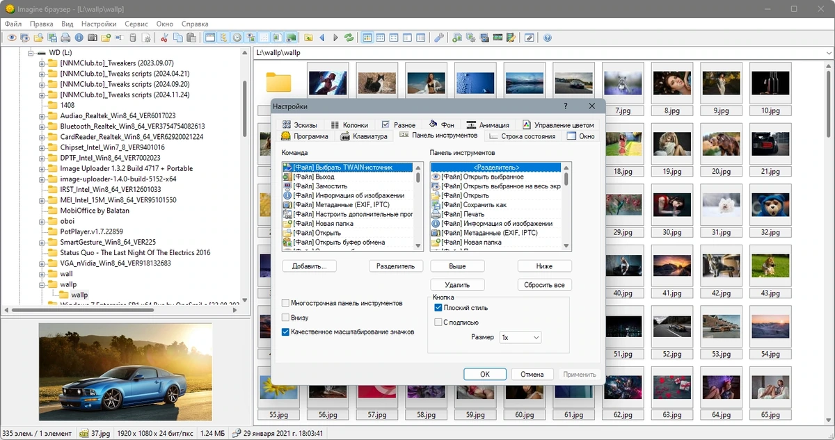Click the Команда list scrollbar thumb
835x440 pixels.
click(x=418, y=177)
